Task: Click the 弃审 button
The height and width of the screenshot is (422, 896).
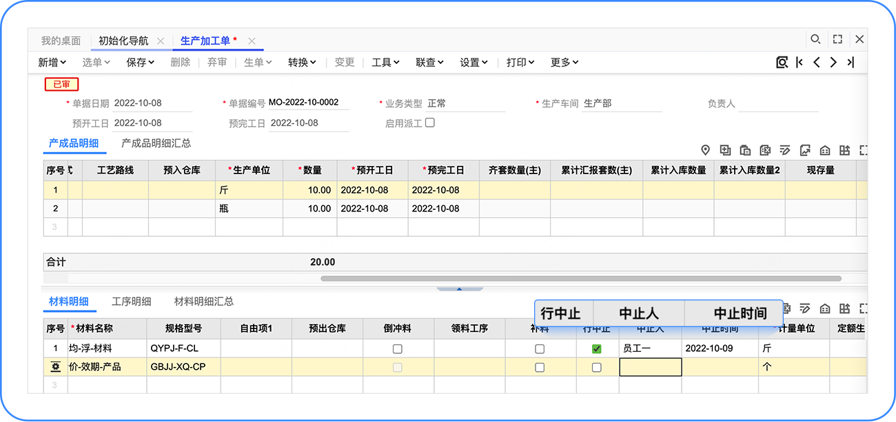Action: (217, 63)
